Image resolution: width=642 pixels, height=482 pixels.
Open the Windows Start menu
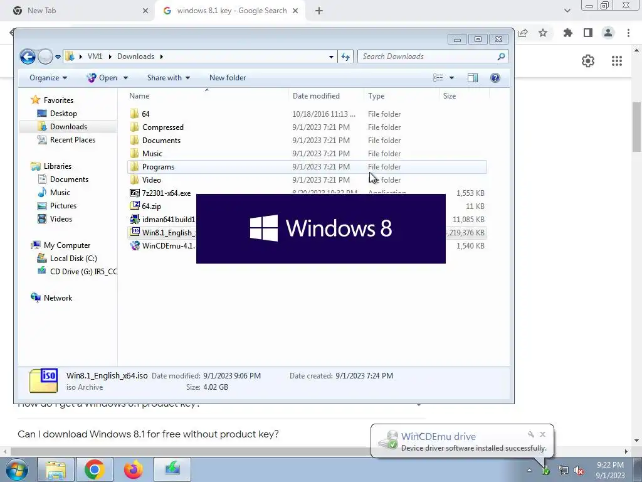point(17,469)
